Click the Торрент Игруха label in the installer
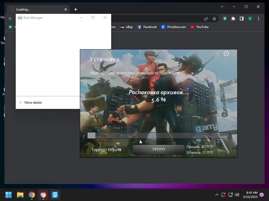Viewport: 269px width, 201px height. 106,149
